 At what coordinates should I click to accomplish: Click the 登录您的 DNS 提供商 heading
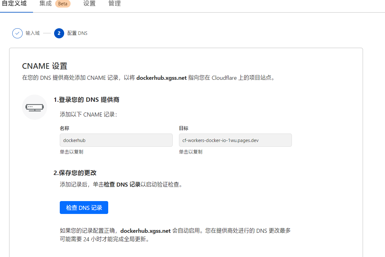(x=86, y=100)
